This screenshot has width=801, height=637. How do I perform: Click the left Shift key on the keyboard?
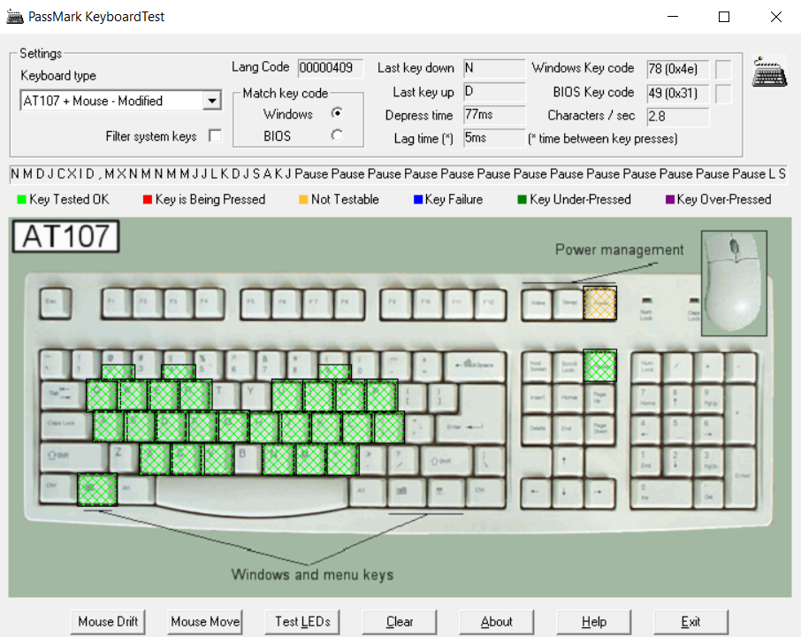pyautogui.click(x=74, y=457)
